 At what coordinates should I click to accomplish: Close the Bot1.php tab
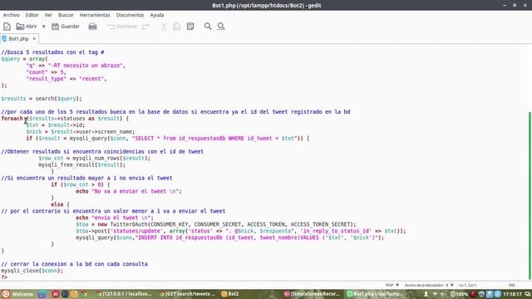[34, 39]
